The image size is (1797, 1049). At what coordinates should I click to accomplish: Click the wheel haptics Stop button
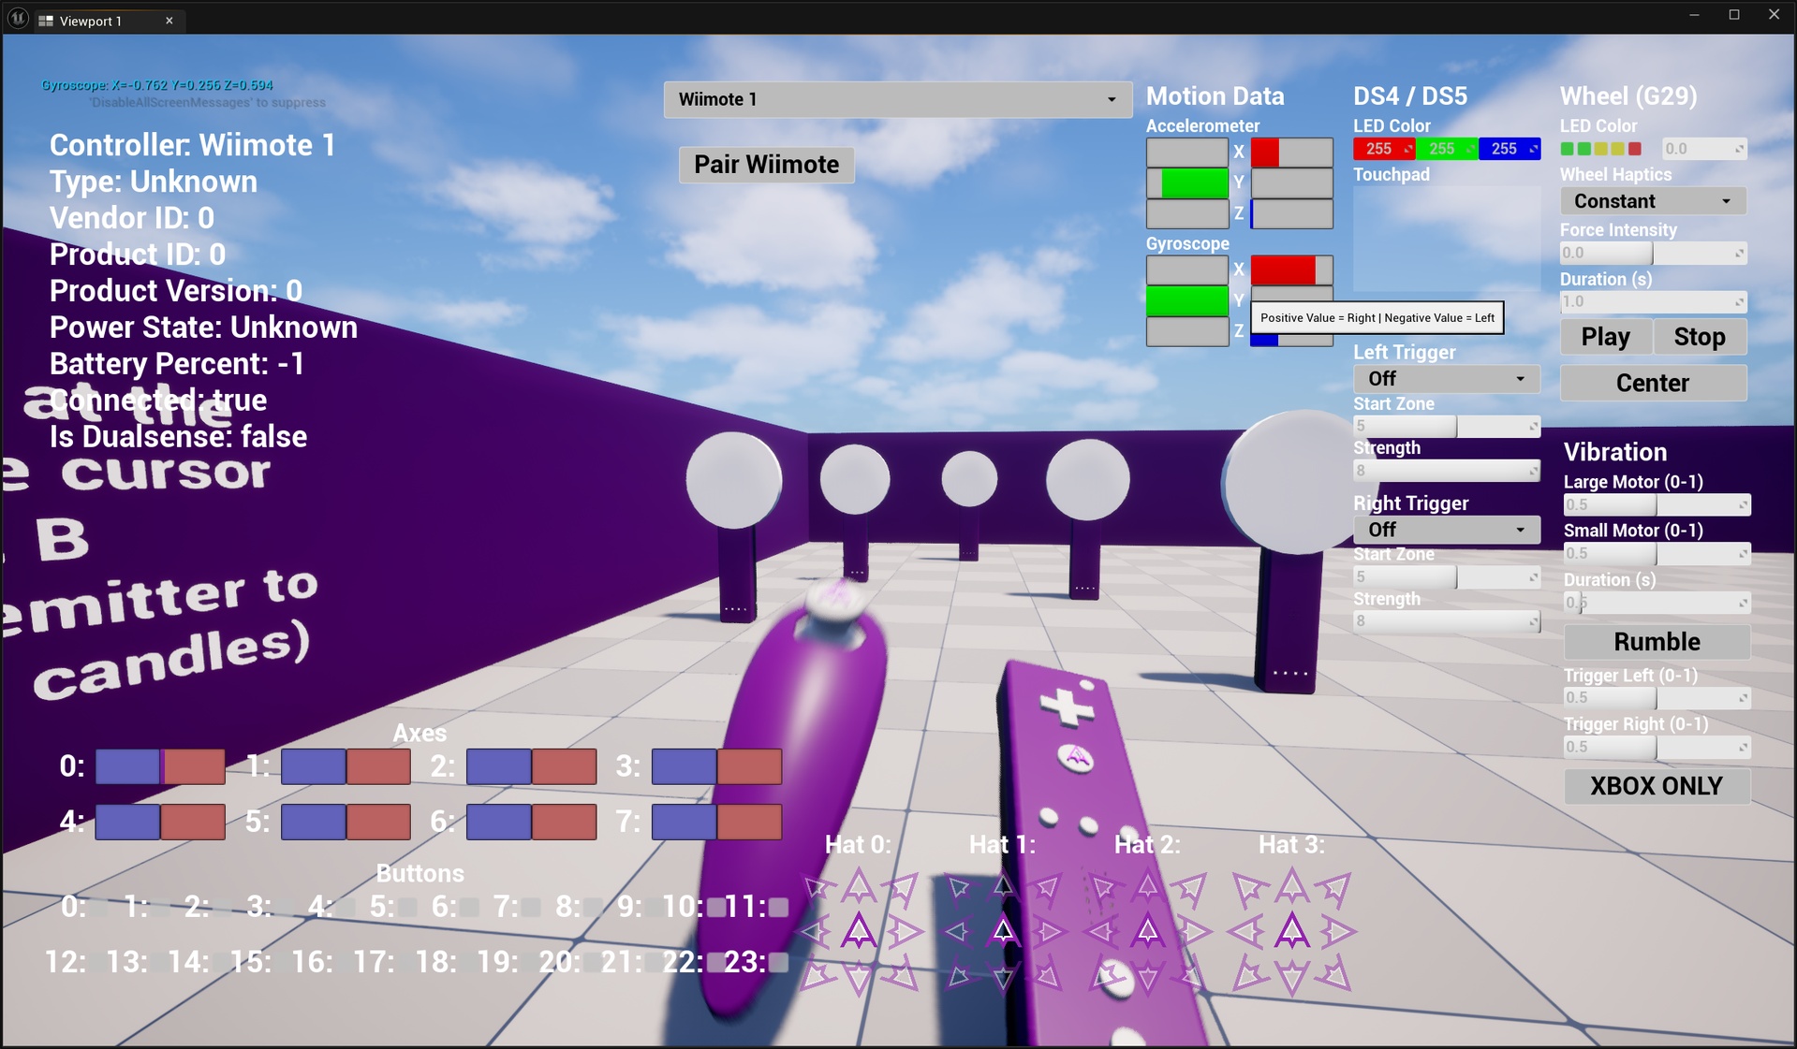coord(1700,337)
